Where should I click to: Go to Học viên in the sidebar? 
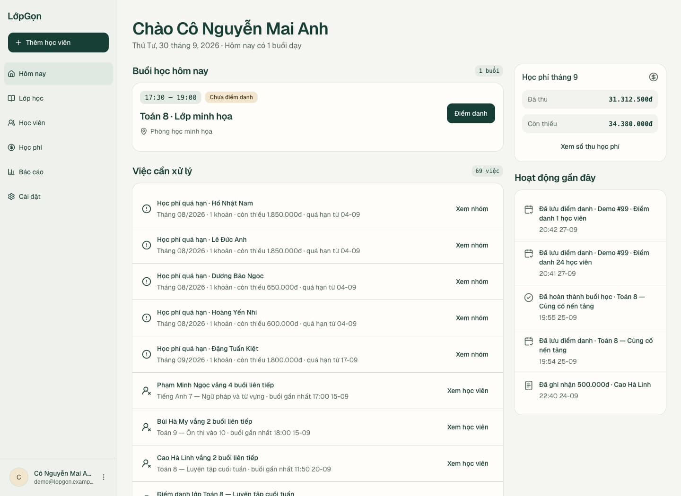coord(59,123)
